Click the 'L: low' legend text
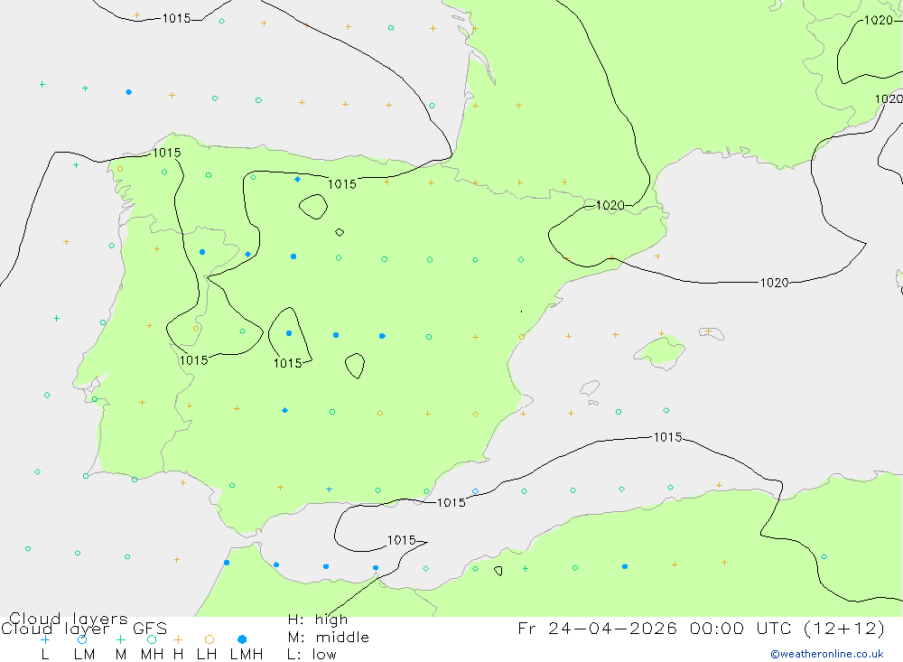This screenshot has height=662, width=903. [312, 655]
